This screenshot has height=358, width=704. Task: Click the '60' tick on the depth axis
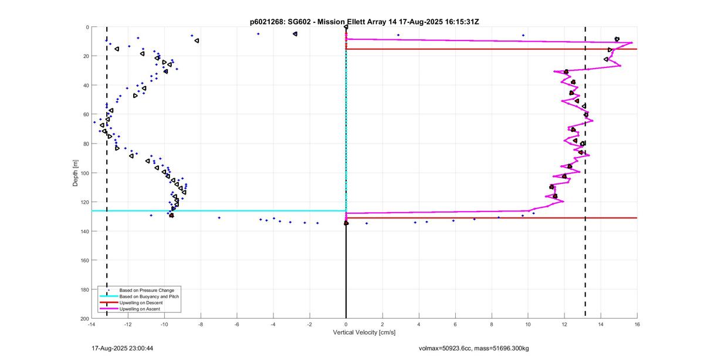coord(86,114)
